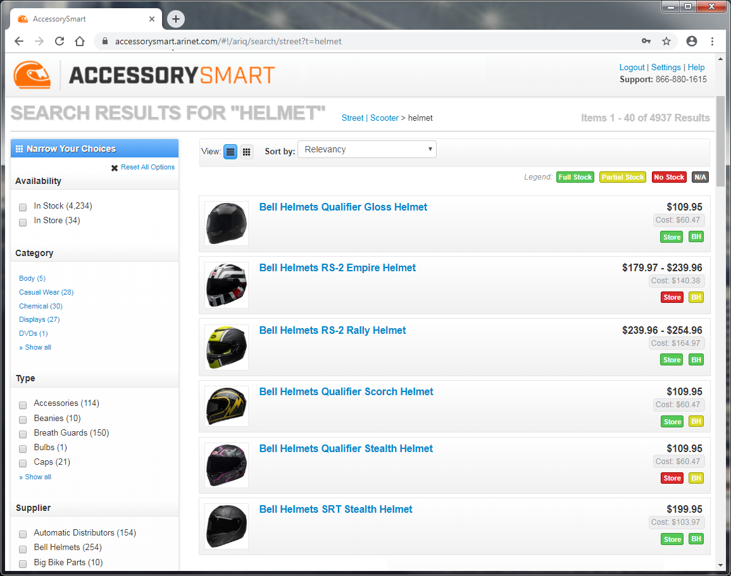This screenshot has height=576, width=731.
Task: Open Bell Helmets Qualifier Scorch Helmet
Action: pyautogui.click(x=346, y=391)
